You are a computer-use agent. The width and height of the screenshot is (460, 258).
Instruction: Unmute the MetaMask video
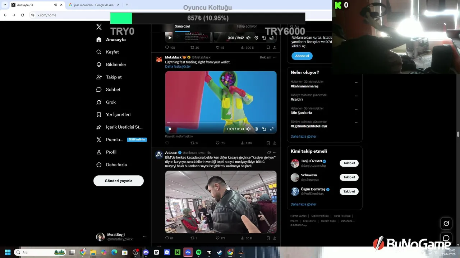pyautogui.click(x=248, y=129)
